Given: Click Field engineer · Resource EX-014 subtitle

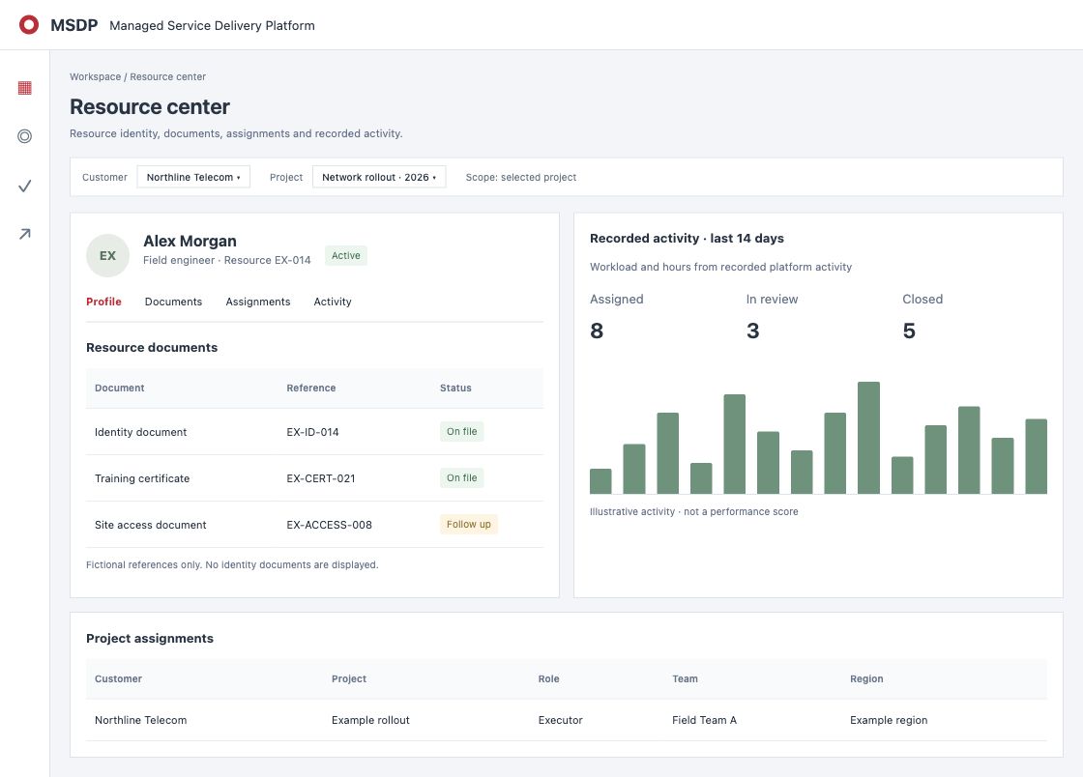Looking at the screenshot, I should (226, 260).
